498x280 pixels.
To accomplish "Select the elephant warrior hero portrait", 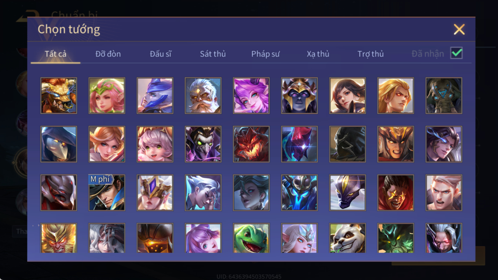I will tap(444, 95).
